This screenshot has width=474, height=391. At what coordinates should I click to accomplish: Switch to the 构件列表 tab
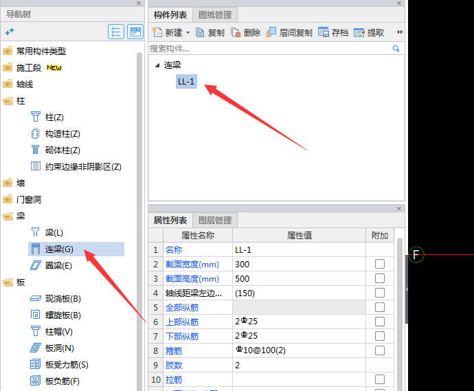(170, 15)
